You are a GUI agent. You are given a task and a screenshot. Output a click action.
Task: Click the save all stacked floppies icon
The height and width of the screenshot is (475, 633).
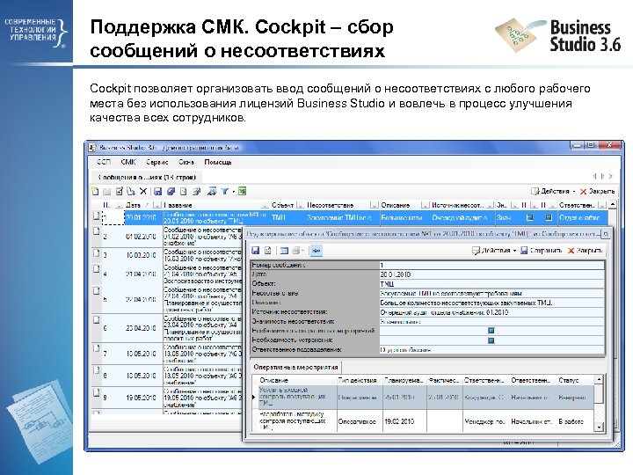pyautogui.click(x=171, y=192)
